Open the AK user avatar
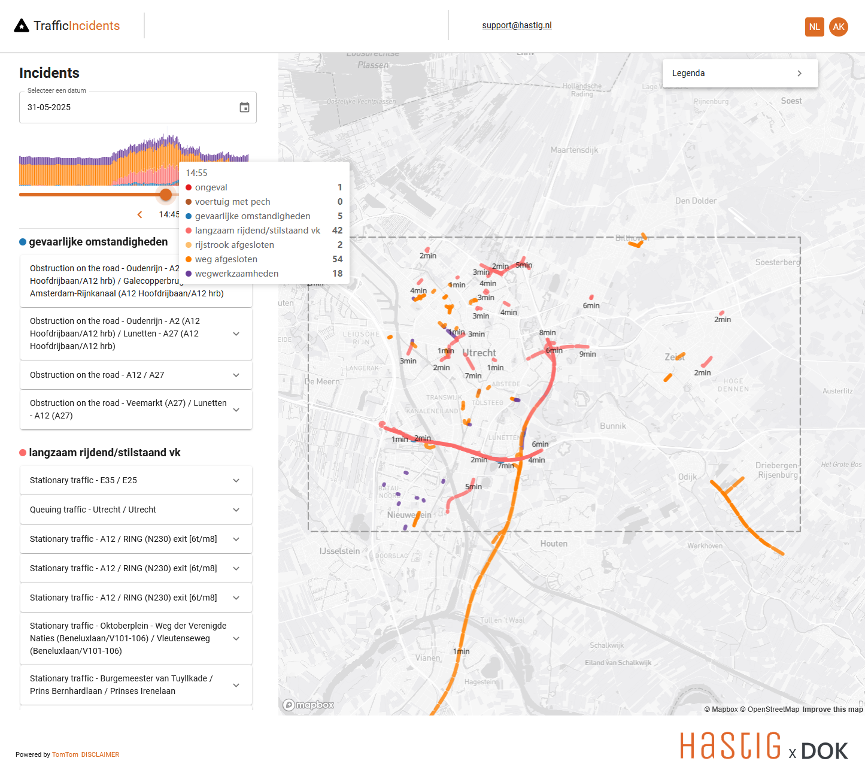The image size is (865, 761). tap(838, 27)
